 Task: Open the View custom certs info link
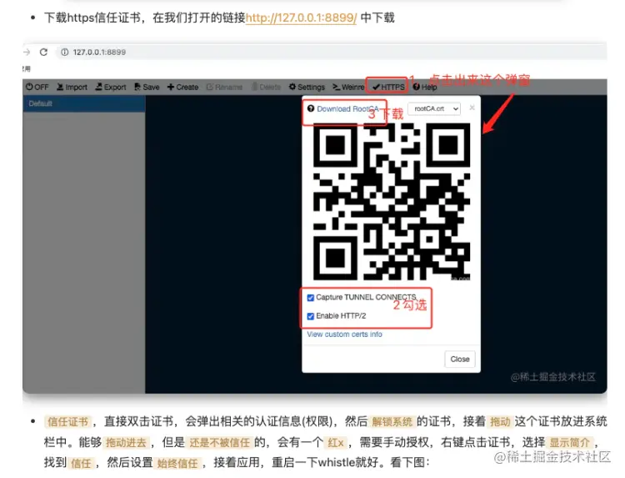point(344,335)
